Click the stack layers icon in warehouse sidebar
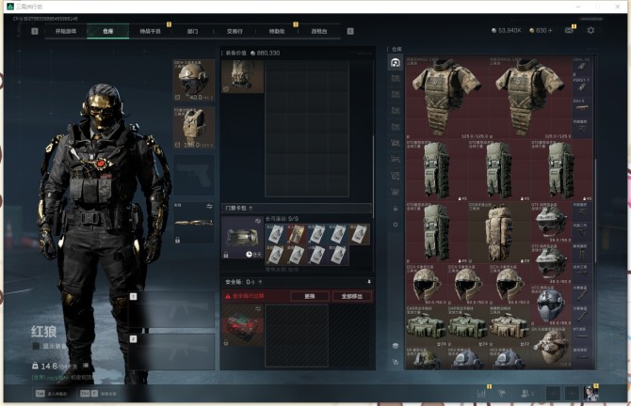The width and height of the screenshot is (631, 406). coord(396,346)
